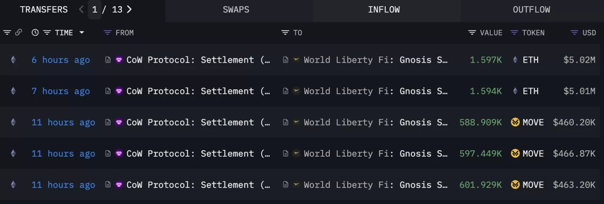Open the FROM column filter

coord(107,32)
